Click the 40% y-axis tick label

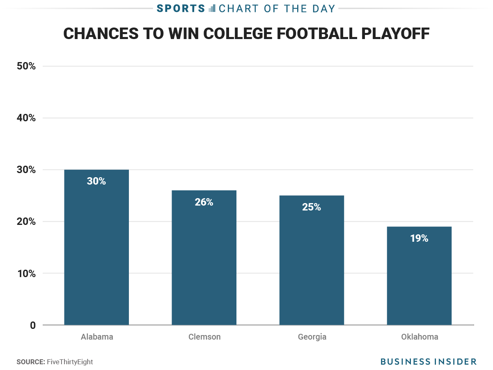coord(26,118)
